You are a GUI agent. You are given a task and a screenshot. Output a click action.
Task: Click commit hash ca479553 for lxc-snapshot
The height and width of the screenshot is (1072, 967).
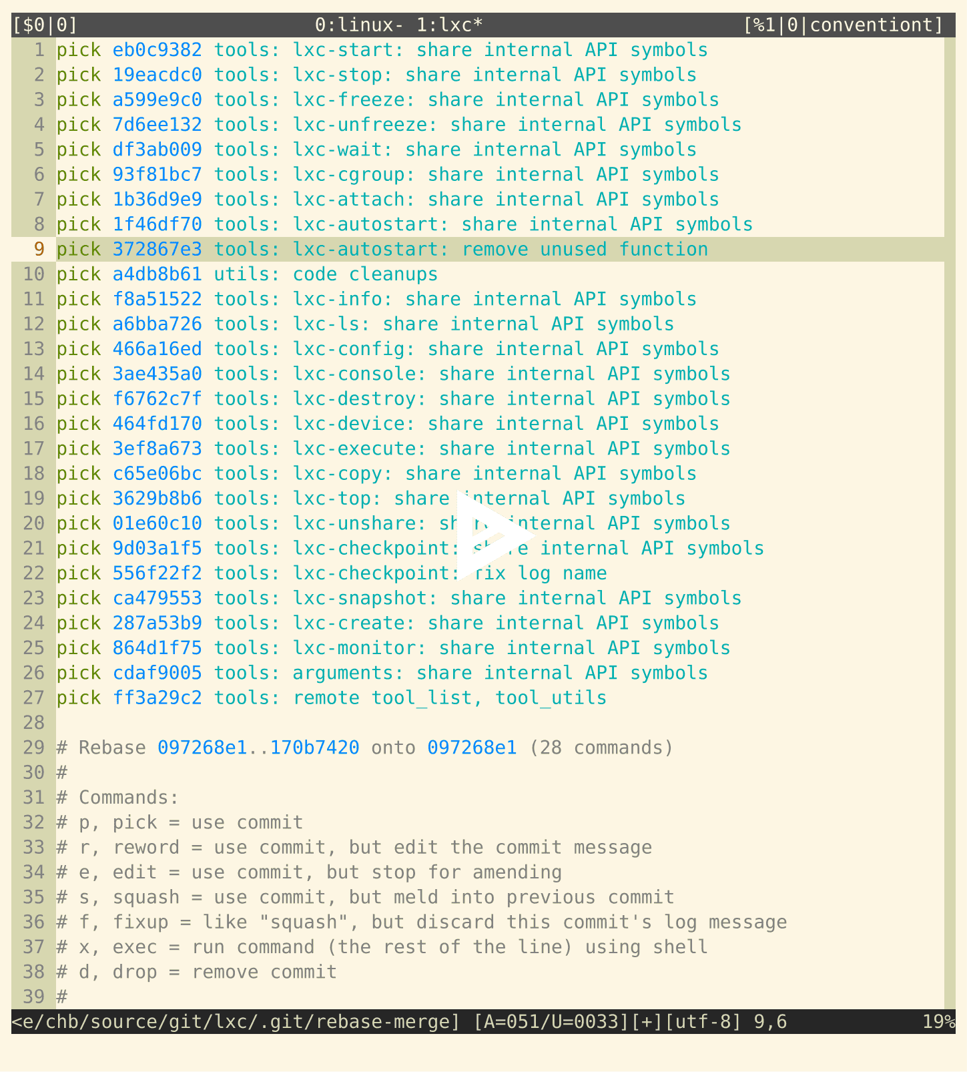click(157, 598)
